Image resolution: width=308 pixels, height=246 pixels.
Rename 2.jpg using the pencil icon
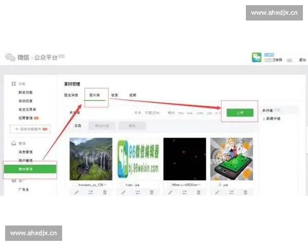coord(217,192)
